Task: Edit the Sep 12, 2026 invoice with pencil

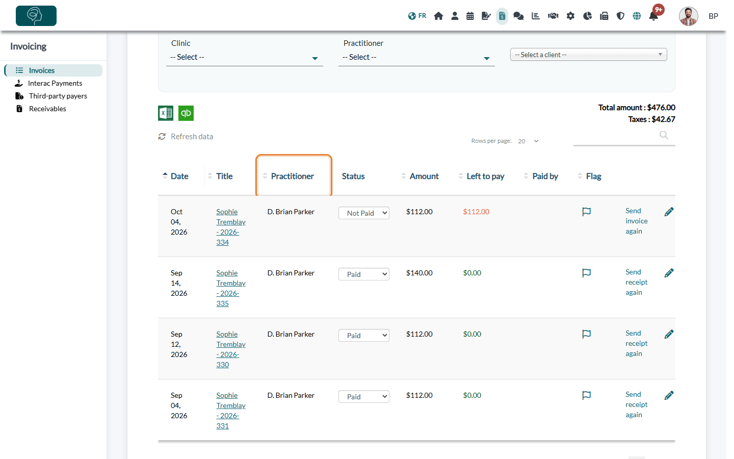Action: click(669, 334)
